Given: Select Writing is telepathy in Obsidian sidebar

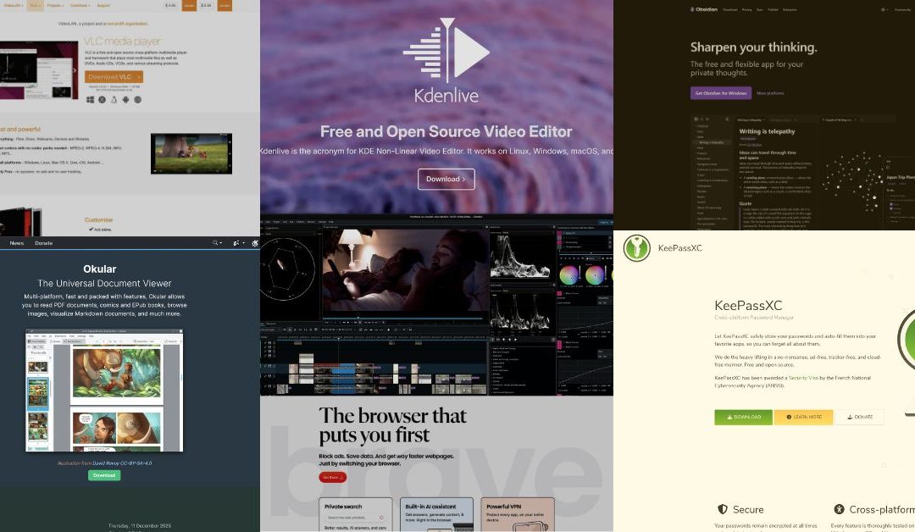Looking at the screenshot, I should pos(712,142).
